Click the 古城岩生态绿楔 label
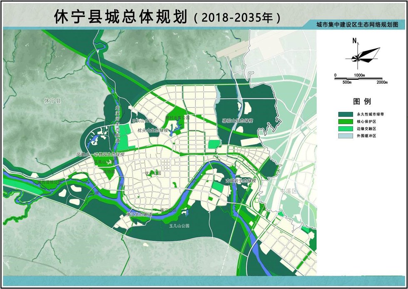The height and width of the screenshot is (289, 408). tap(240, 181)
